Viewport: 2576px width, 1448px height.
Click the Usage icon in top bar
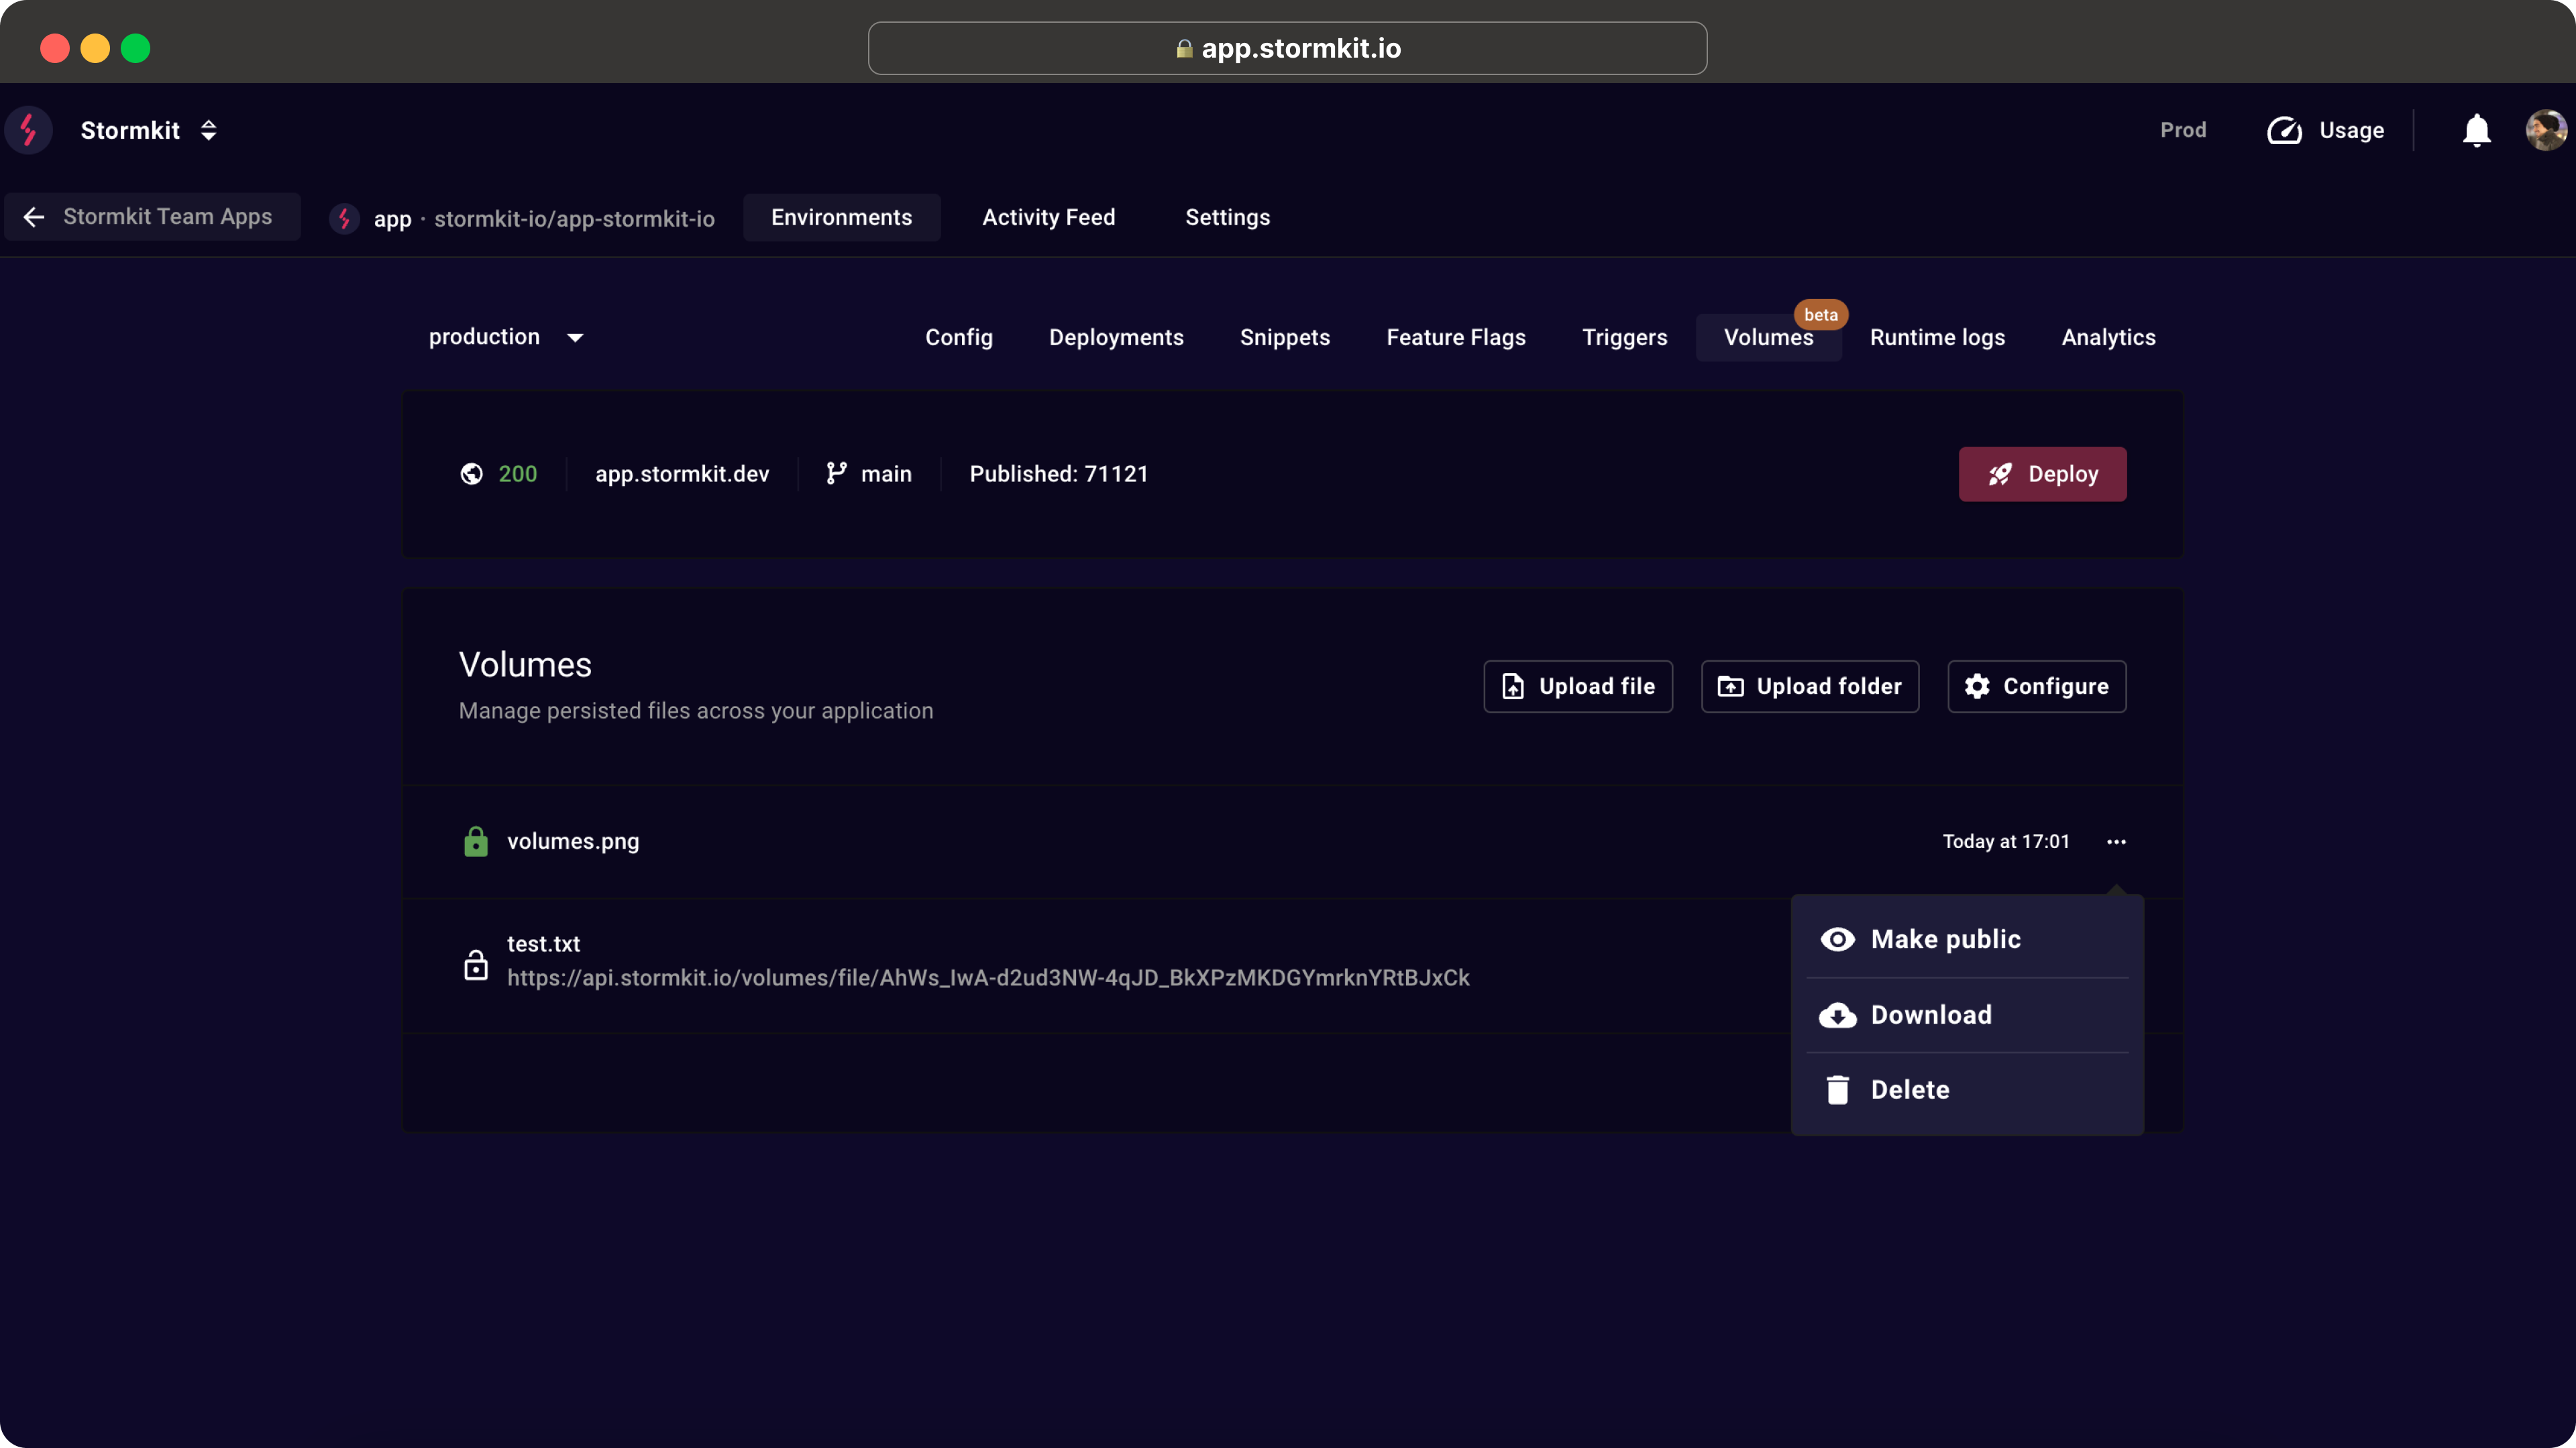pyautogui.click(x=2286, y=129)
